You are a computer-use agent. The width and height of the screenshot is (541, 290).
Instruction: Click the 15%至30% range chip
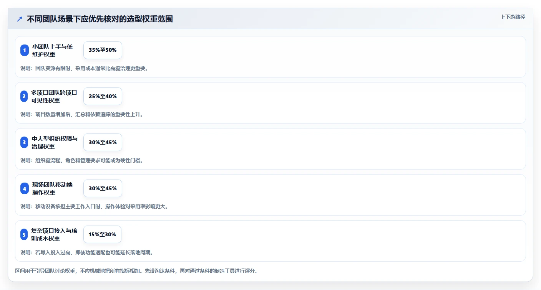[x=102, y=234]
